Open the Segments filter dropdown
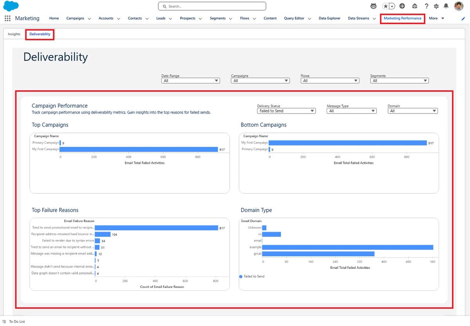The width and height of the screenshot is (470, 326). [399, 81]
